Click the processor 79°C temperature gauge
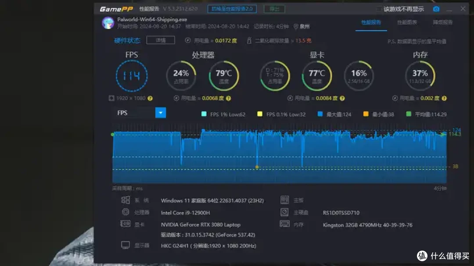Image resolution: width=474 pixels, height=266 pixels. [x=224, y=75]
